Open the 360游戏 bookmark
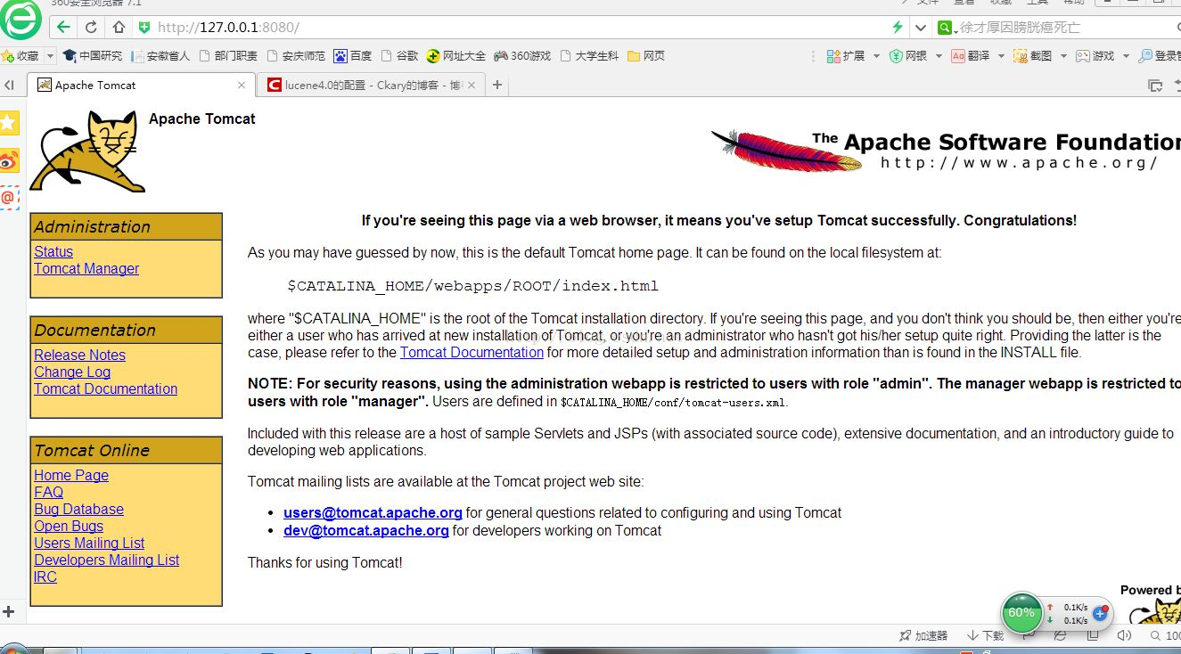Viewport: 1181px width, 654px height. (x=522, y=55)
